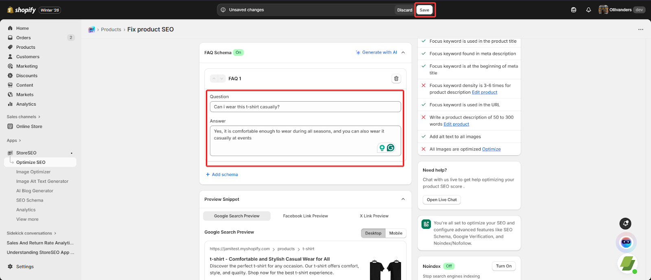This screenshot has height=280, width=651.
Task: Turn On the Noindex setting
Action: (x=504, y=266)
